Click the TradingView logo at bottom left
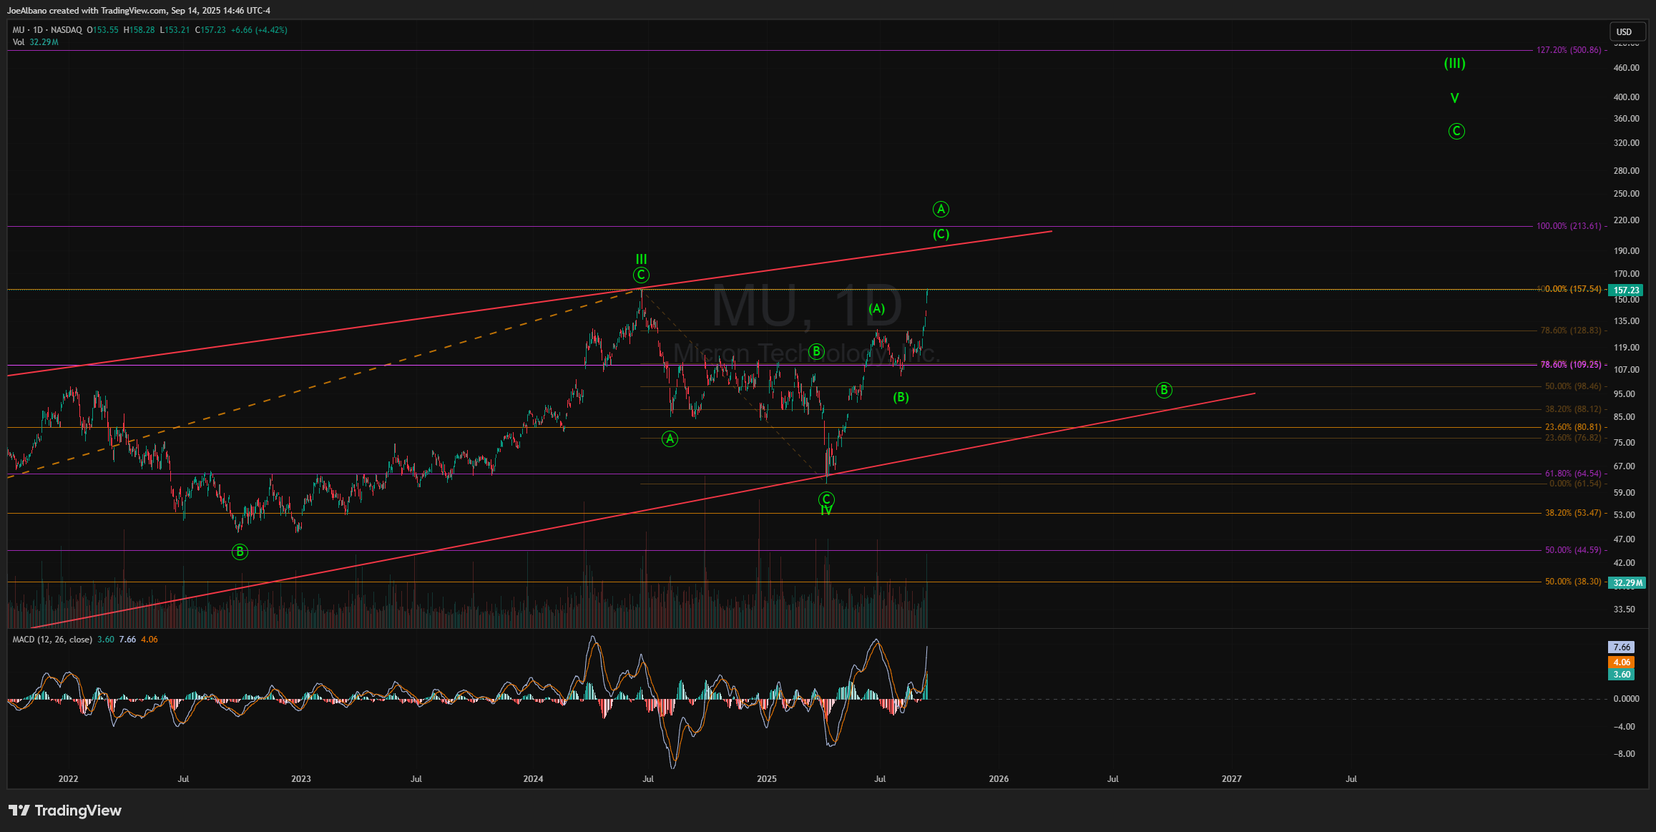 click(64, 811)
